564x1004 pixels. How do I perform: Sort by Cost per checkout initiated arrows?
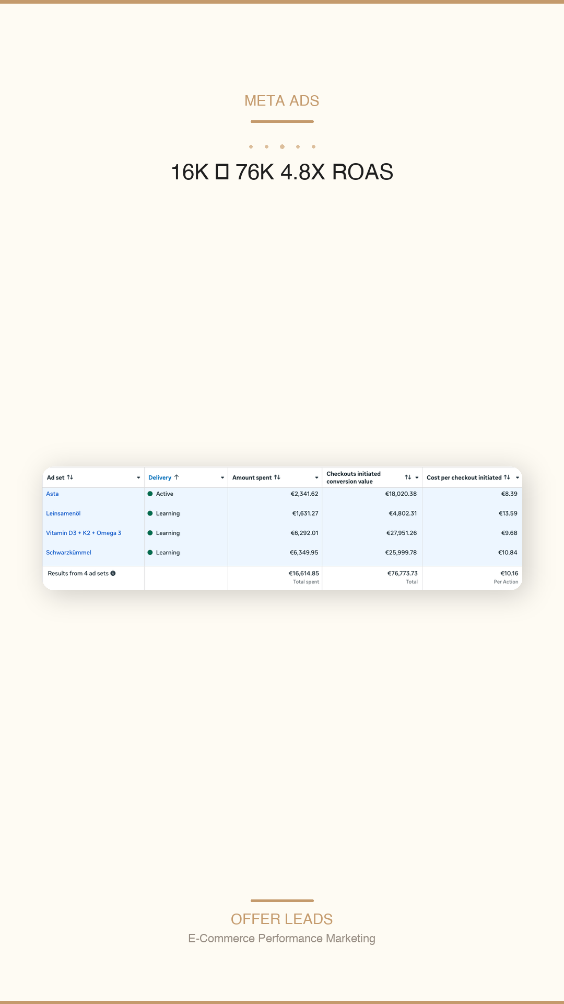[507, 477]
